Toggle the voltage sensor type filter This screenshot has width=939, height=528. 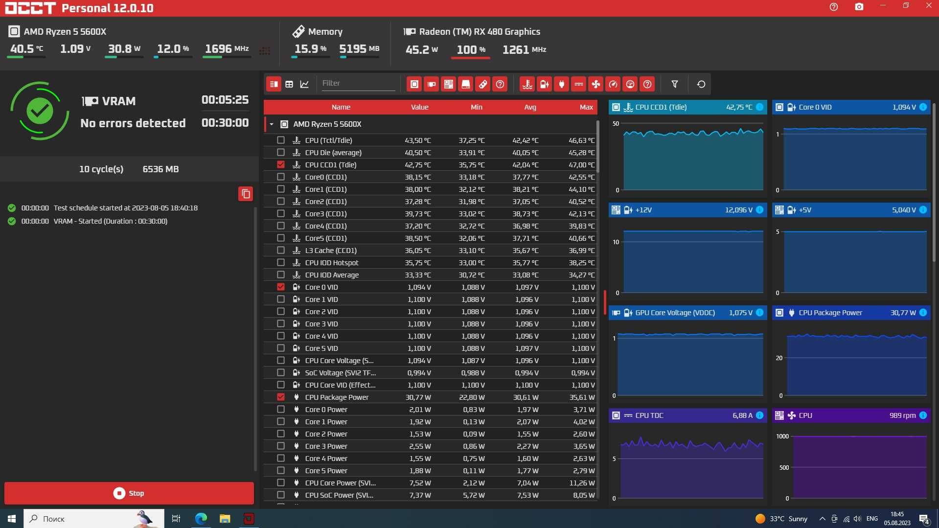coord(545,84)
